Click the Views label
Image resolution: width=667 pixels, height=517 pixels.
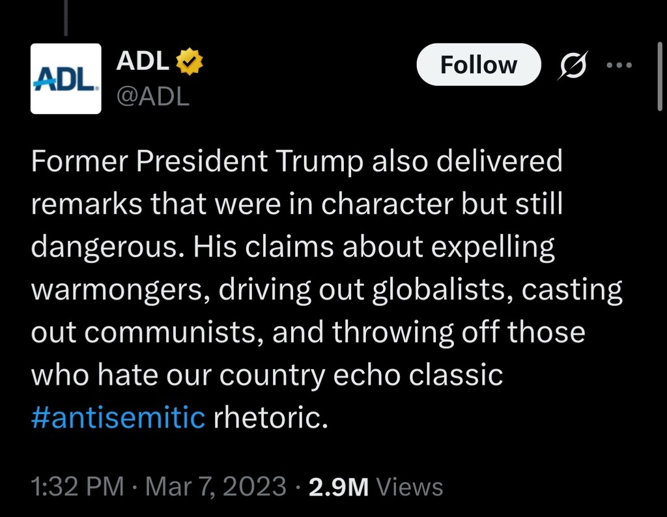[410, 486]
